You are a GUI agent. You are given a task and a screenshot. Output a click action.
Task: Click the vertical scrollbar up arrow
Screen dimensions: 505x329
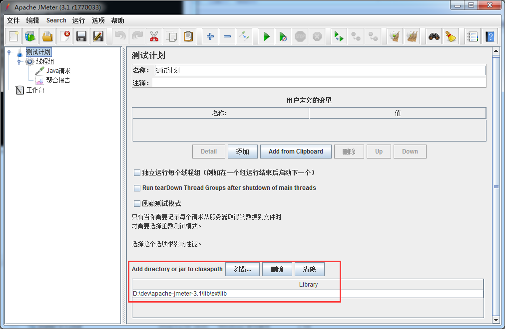pyautogui.click(x=497, y=51)
